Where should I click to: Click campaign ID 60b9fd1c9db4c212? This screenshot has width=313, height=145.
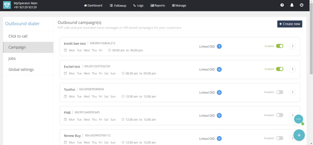(x=103, y=43)
